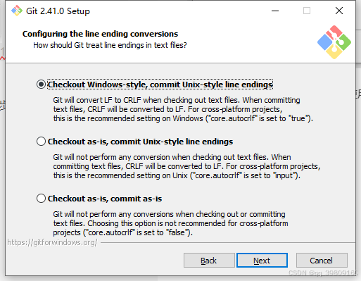Click the 'Checkout as-is, commit as-is' label text
The width and height of the screenshot is (361, 281).
tap(105, 199)
